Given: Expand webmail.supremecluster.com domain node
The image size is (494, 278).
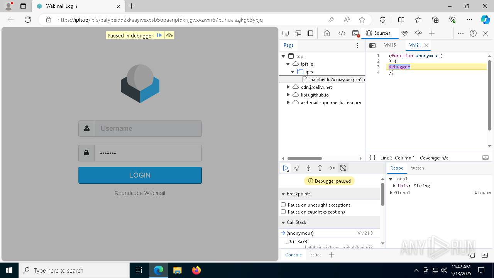Looking at the screenshot, I should (x=288, y=103).
